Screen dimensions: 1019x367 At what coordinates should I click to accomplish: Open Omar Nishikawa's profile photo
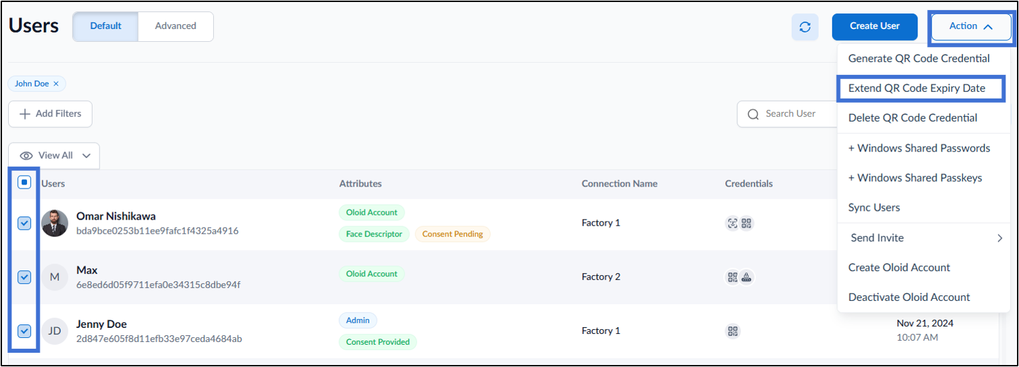click(54, 223)
